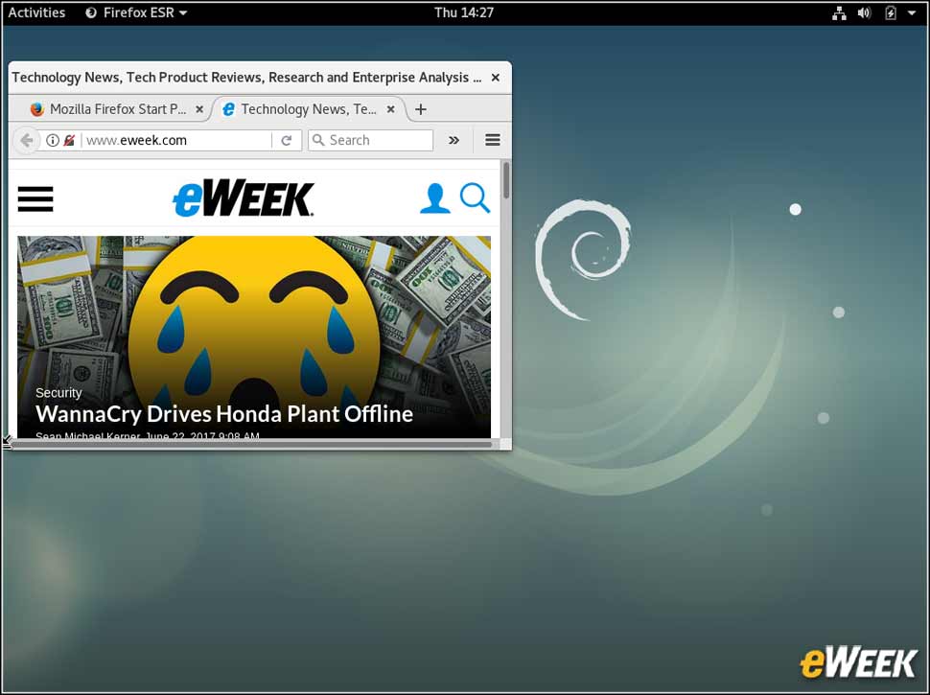Click the battery power icon
The width and height of the screenshot is (930, 695).
point(891,13)
